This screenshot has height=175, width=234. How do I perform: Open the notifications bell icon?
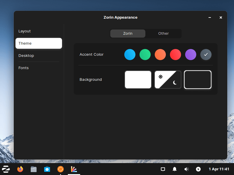pyautogui.click(x=175, y=169)
